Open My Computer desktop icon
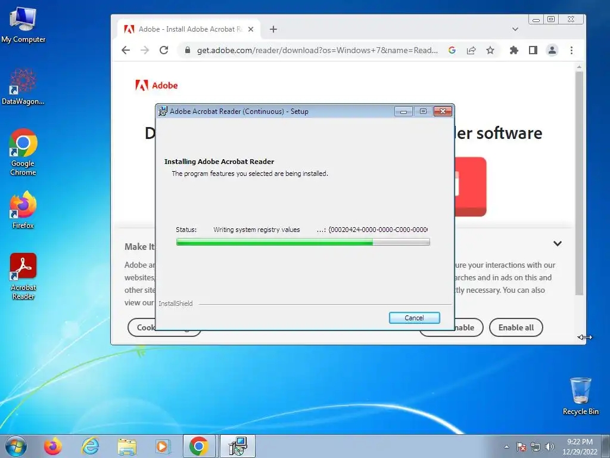The image size is (610, 458). point(23,24)
